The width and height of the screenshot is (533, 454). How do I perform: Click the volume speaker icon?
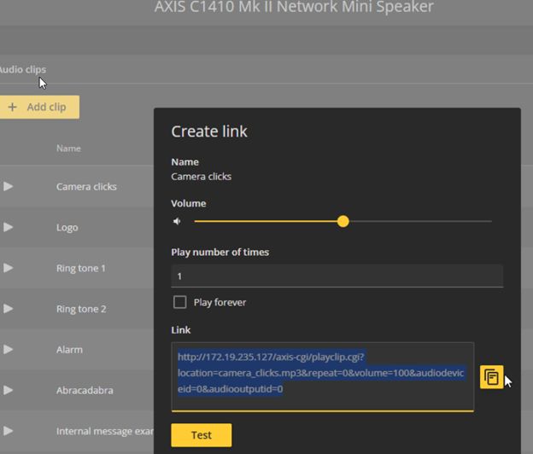(177, 221)
